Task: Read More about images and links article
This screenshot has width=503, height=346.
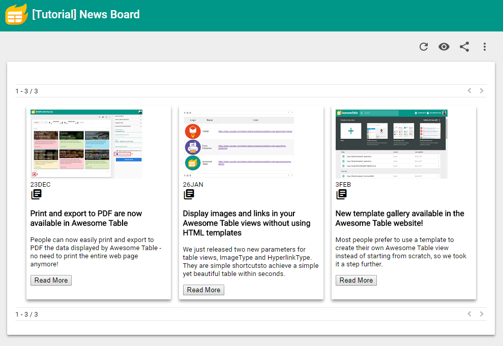Action: click(203, 290)
